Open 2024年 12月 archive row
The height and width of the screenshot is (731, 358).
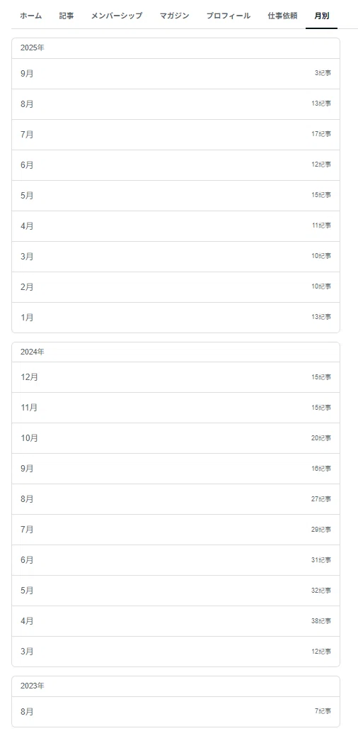175,377
